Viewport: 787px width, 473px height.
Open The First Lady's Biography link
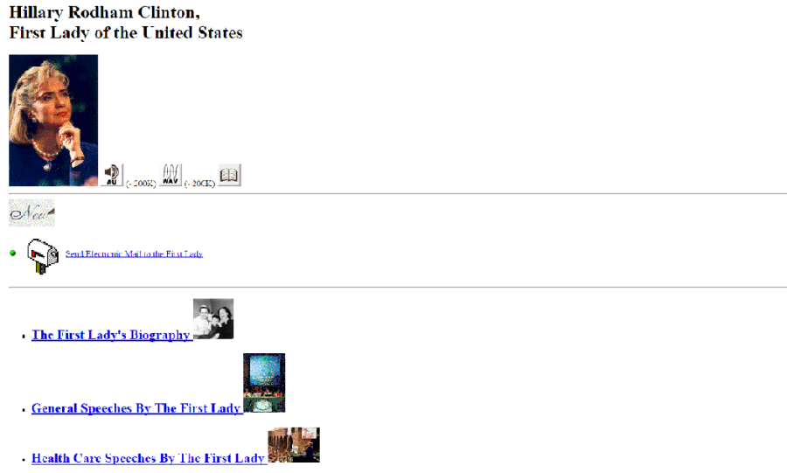pos(111,335)
